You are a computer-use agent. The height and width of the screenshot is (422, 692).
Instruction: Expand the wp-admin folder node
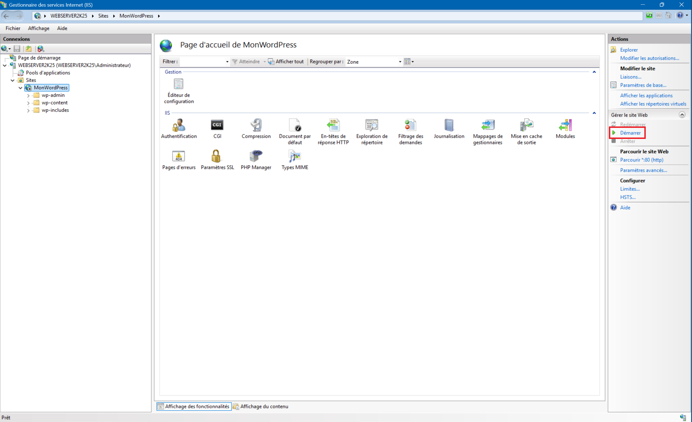click(x=28, y=95)
